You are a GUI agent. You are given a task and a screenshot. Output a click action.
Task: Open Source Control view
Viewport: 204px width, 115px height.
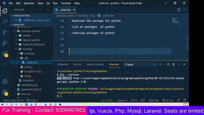coord(5,32)
